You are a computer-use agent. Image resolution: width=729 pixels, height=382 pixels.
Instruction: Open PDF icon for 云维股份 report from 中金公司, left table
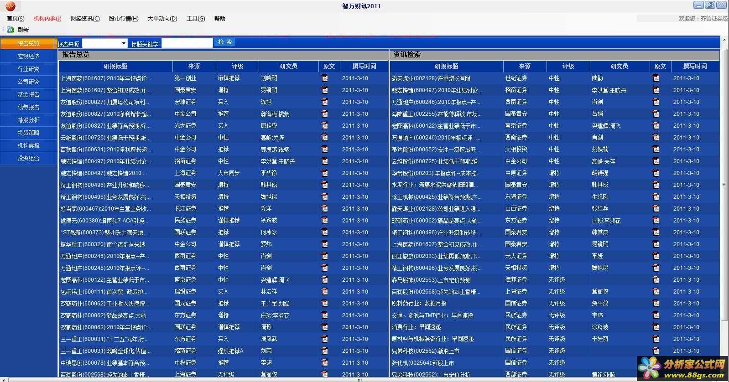click(324, 137)
